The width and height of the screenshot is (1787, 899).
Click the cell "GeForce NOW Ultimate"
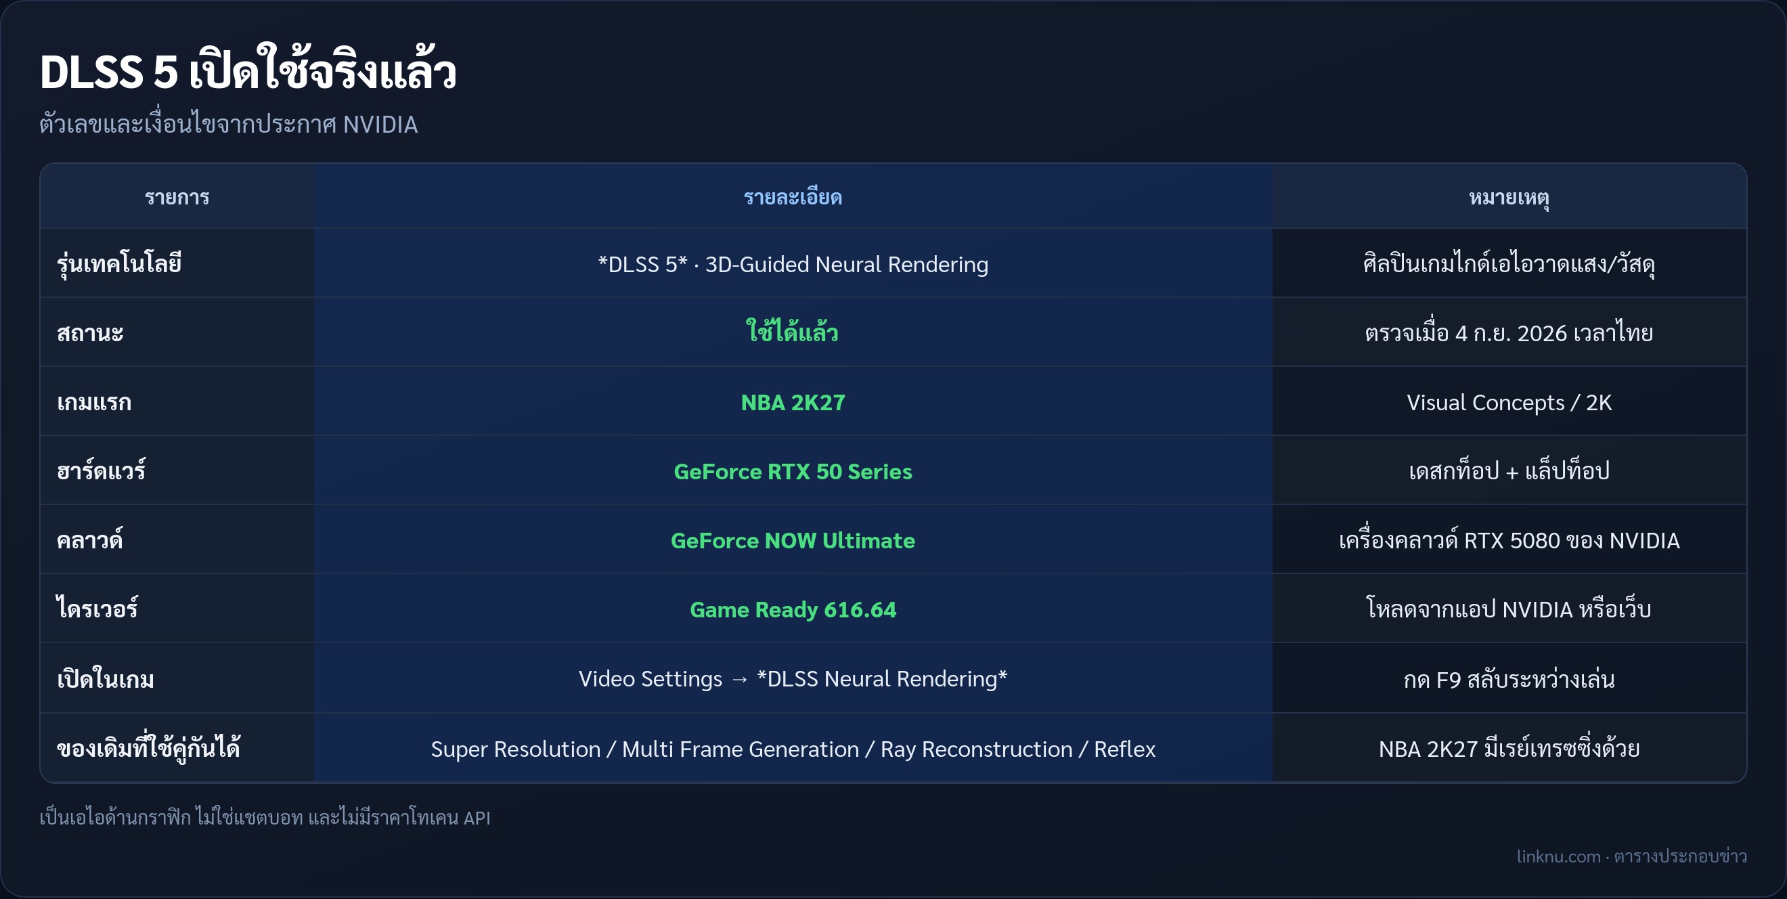point(793,540)
